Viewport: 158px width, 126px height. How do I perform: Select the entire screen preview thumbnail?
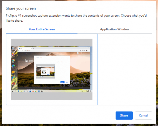point(52,69)
